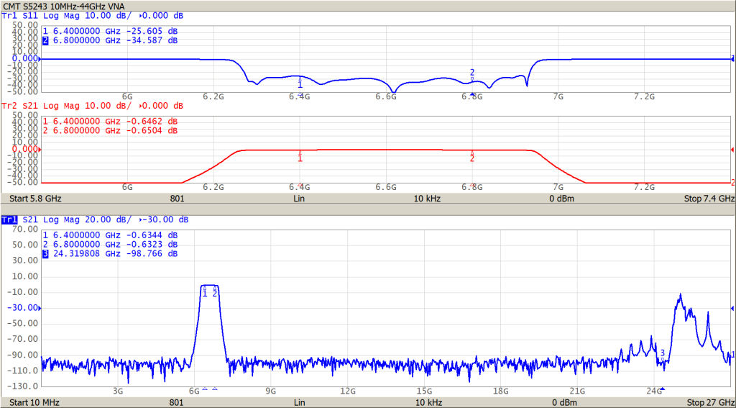Click the red reference level arrow at 0.000
The width and height of the screenshot is (736, 408).
[x=40, y=150]
